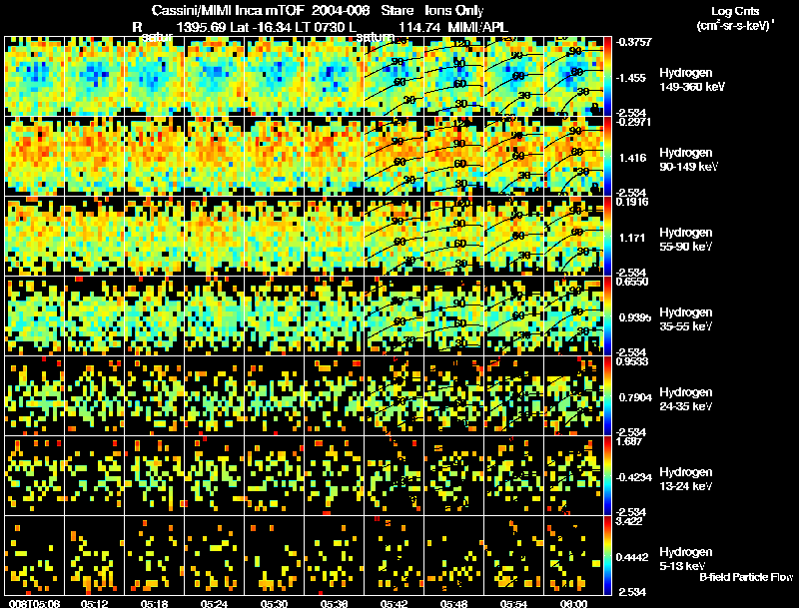Click the -0.3757 color scale maximum

pyautogui.click(x=633, y=42)
